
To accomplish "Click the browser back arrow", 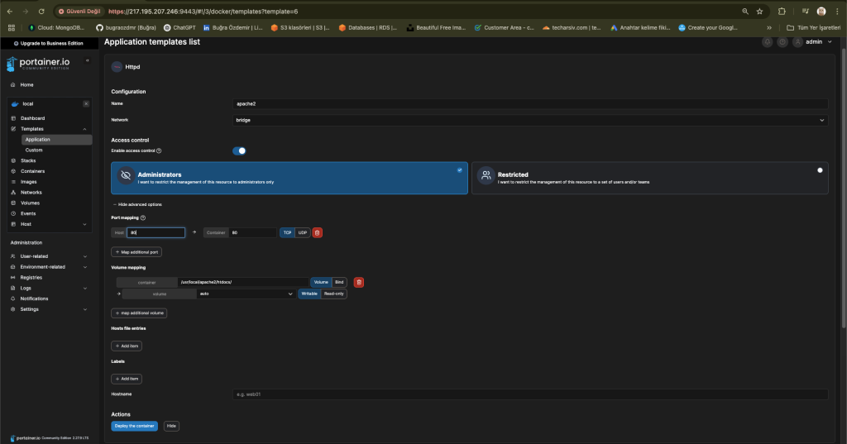I will [10, 12].
